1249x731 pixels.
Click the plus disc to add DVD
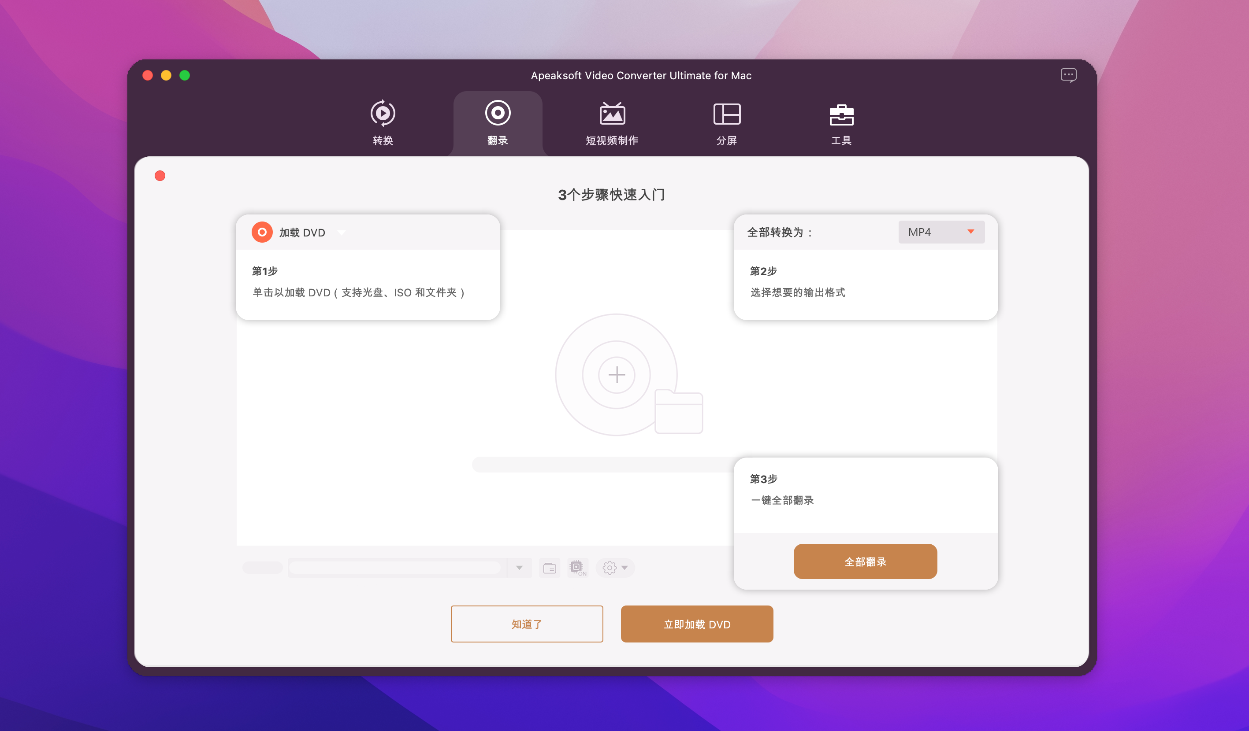click(x=616, y=374)
